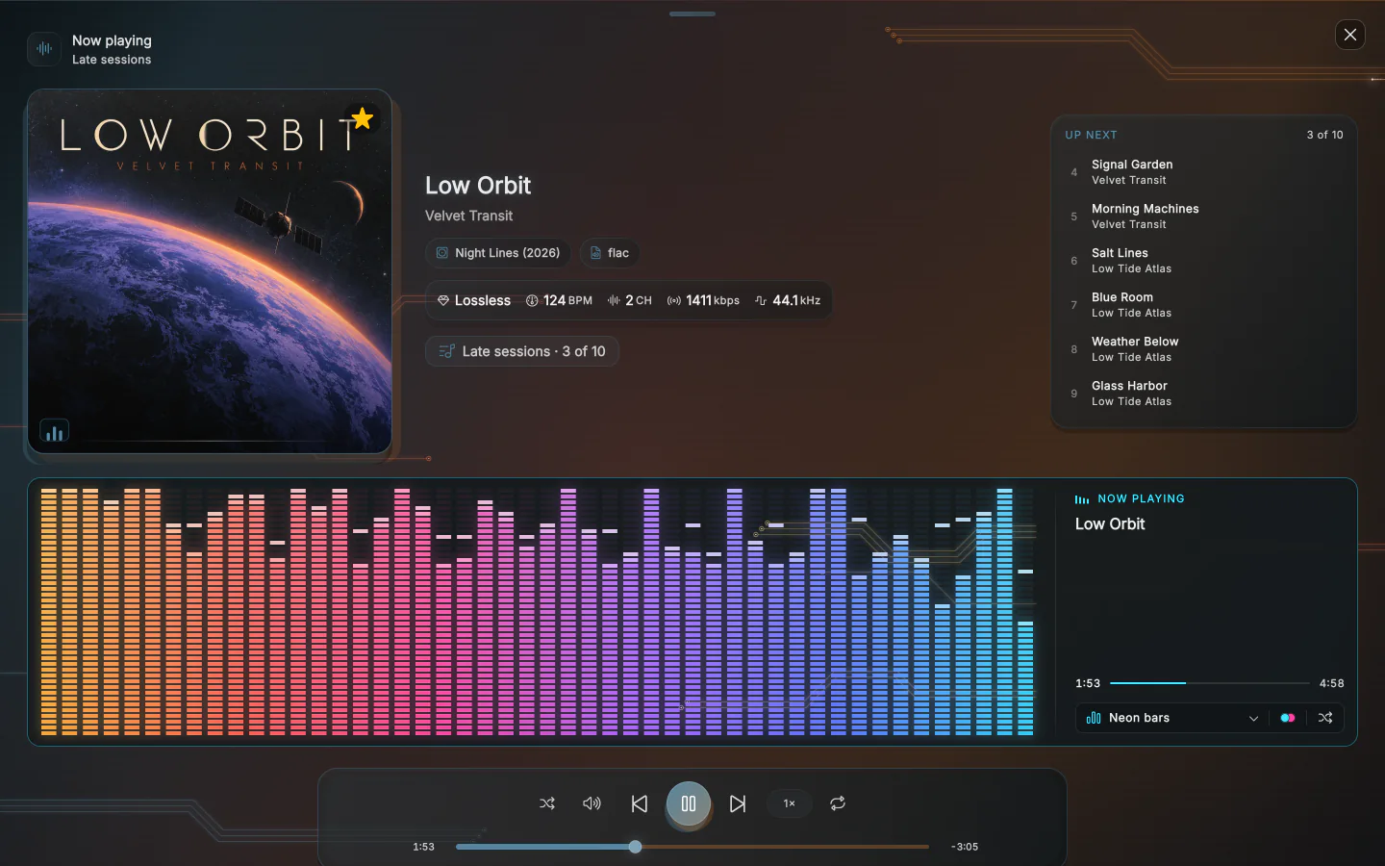Click the 1:53 elapsed time in transport bar
Screen dimensions: 1385x866
[424, 847]
